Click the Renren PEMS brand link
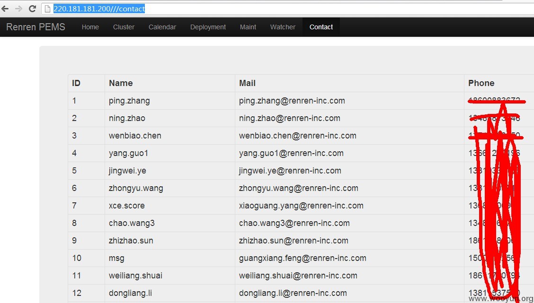The height and width of the screenshot is (303, 534). [36, 27]
